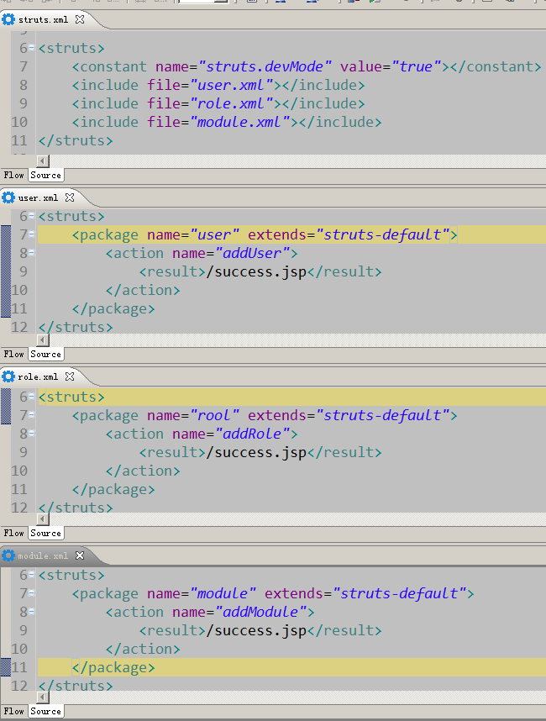Switch struts.xml editor to Source view
The image size is (546, 721).
[46, 175]
